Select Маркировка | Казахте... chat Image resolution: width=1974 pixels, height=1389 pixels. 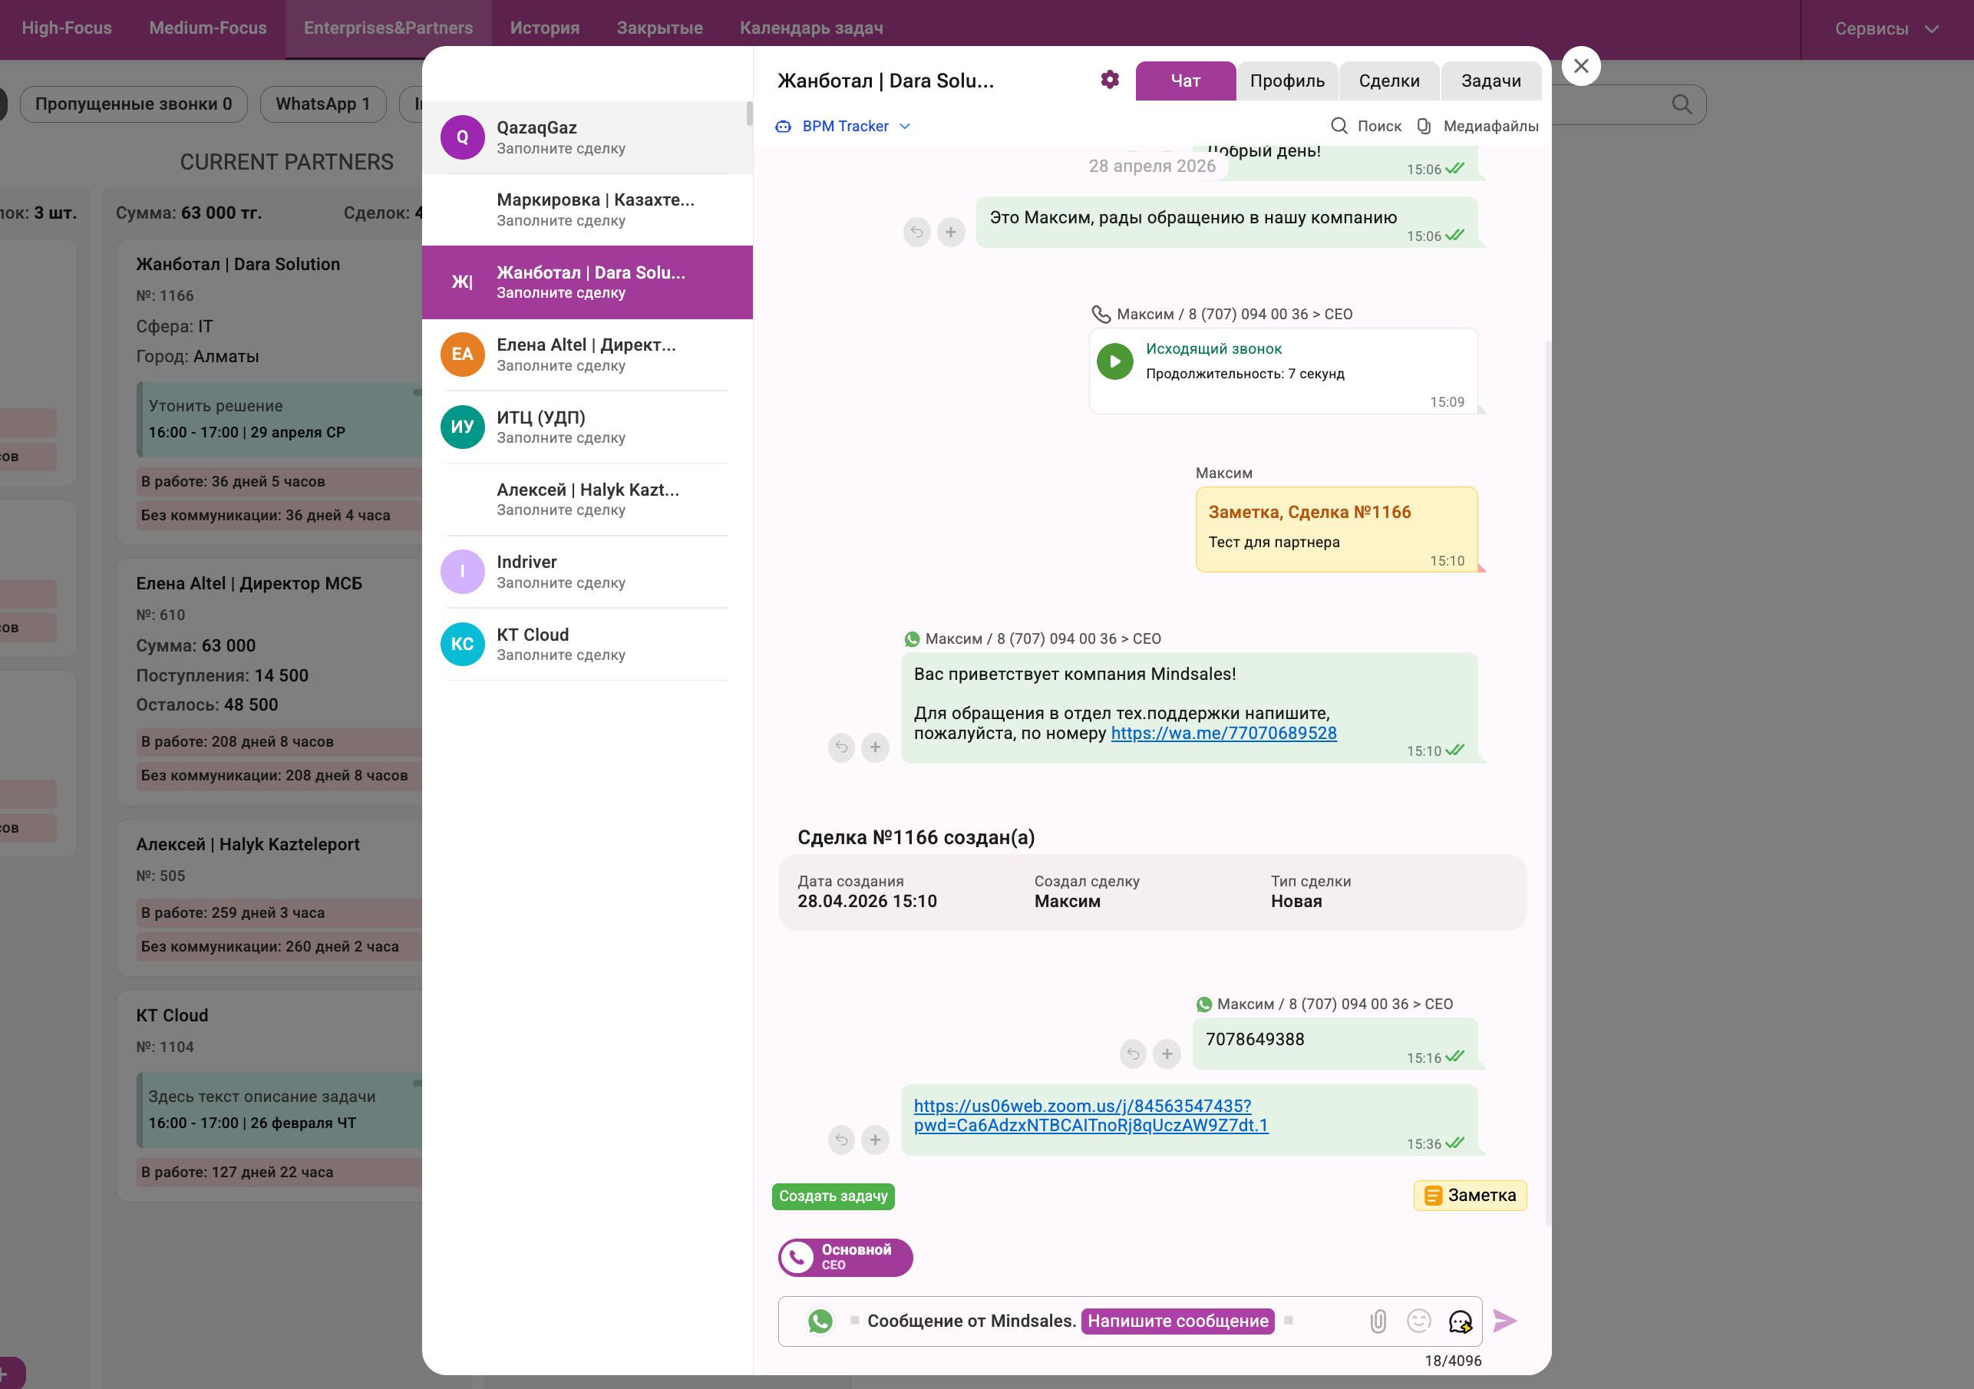click(586, 210)
